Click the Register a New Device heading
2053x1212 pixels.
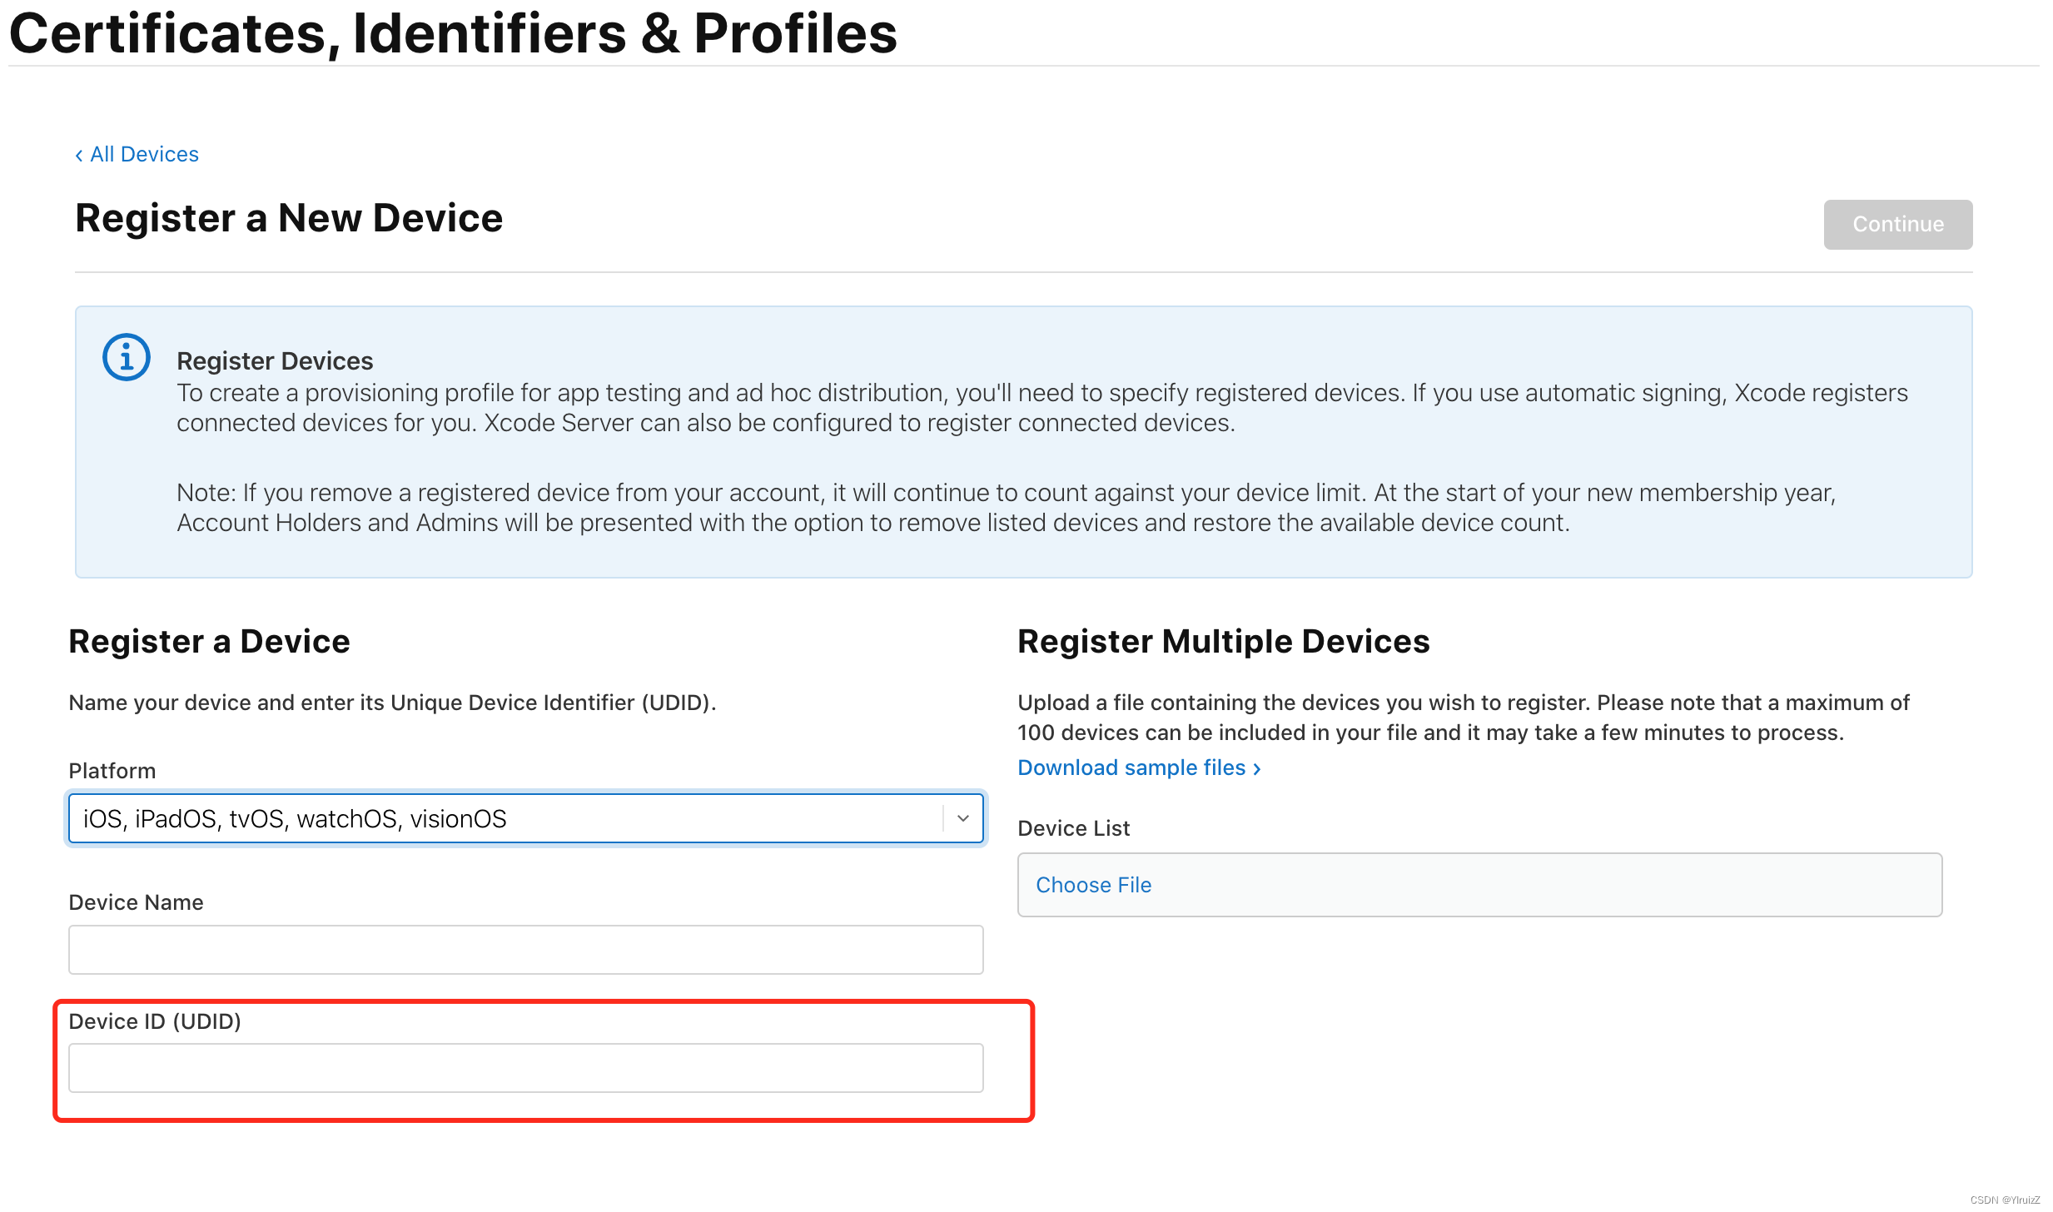(x=289, y=218)
